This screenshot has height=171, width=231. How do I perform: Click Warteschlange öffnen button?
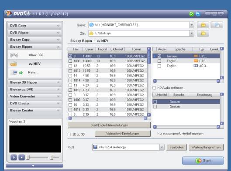tap(206, 147)
